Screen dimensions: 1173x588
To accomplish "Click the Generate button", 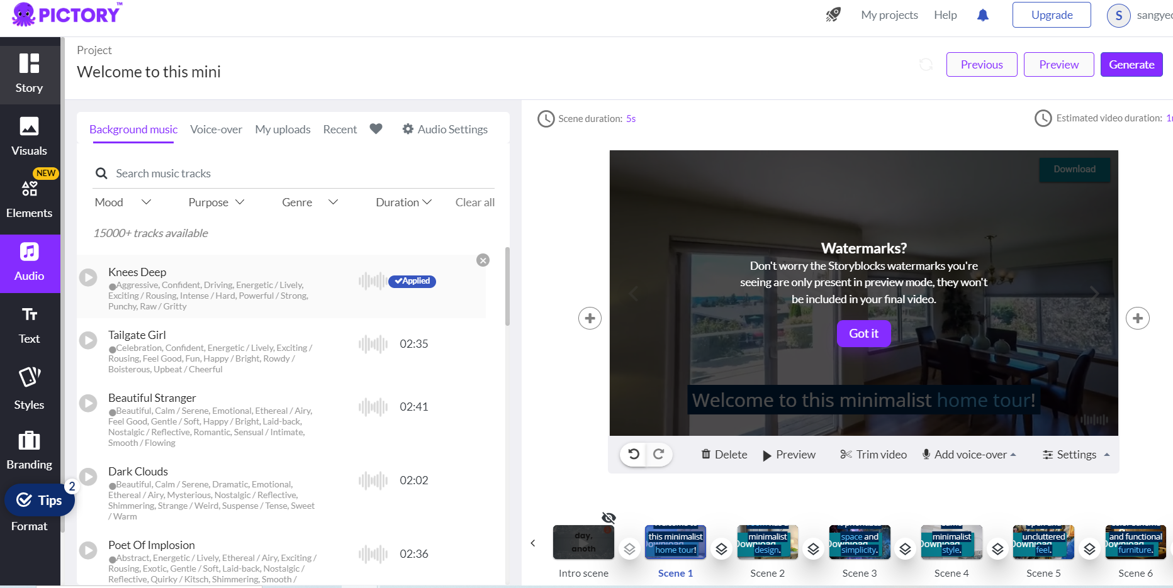I will [x=1131, y=64].
